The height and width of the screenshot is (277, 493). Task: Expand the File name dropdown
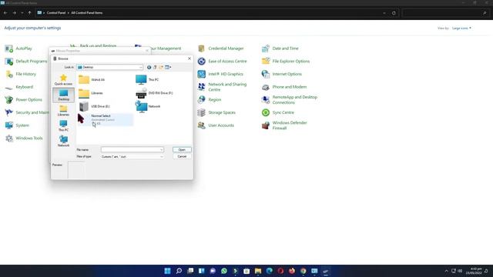click(161, 150)
